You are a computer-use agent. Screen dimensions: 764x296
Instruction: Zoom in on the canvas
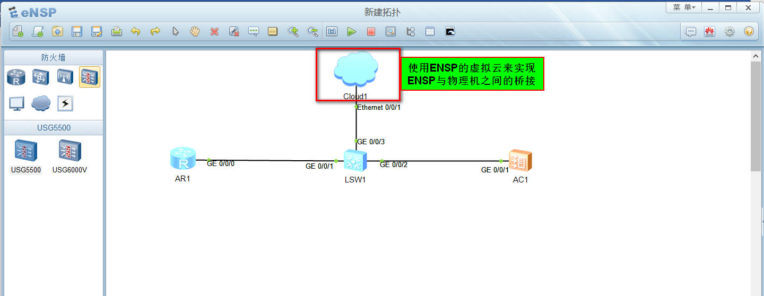pyautogui.click(x=293, y=31)
